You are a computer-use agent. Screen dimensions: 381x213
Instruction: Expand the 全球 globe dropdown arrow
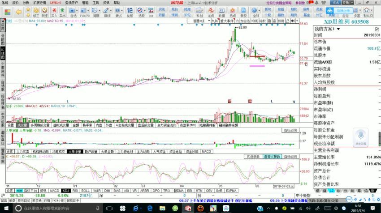[x=259, y=11]
